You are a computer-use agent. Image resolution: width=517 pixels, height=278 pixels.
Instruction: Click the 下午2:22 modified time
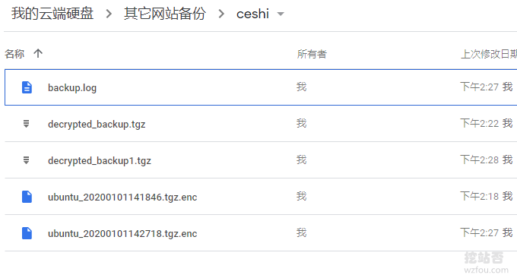(x=480, y=124)
